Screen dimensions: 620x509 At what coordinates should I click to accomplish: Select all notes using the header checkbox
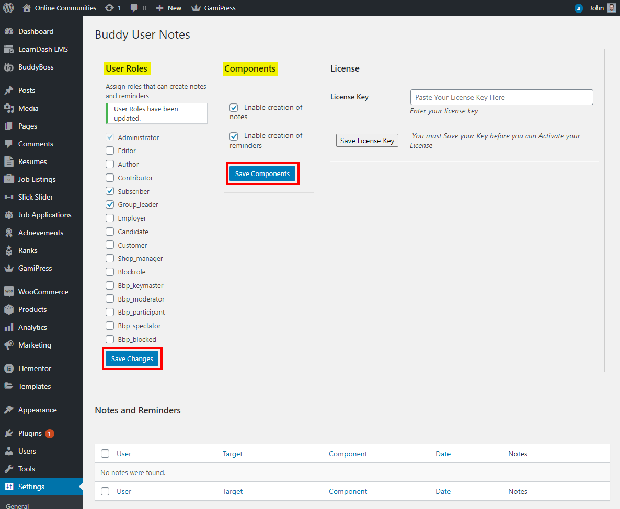coord(105,454)
